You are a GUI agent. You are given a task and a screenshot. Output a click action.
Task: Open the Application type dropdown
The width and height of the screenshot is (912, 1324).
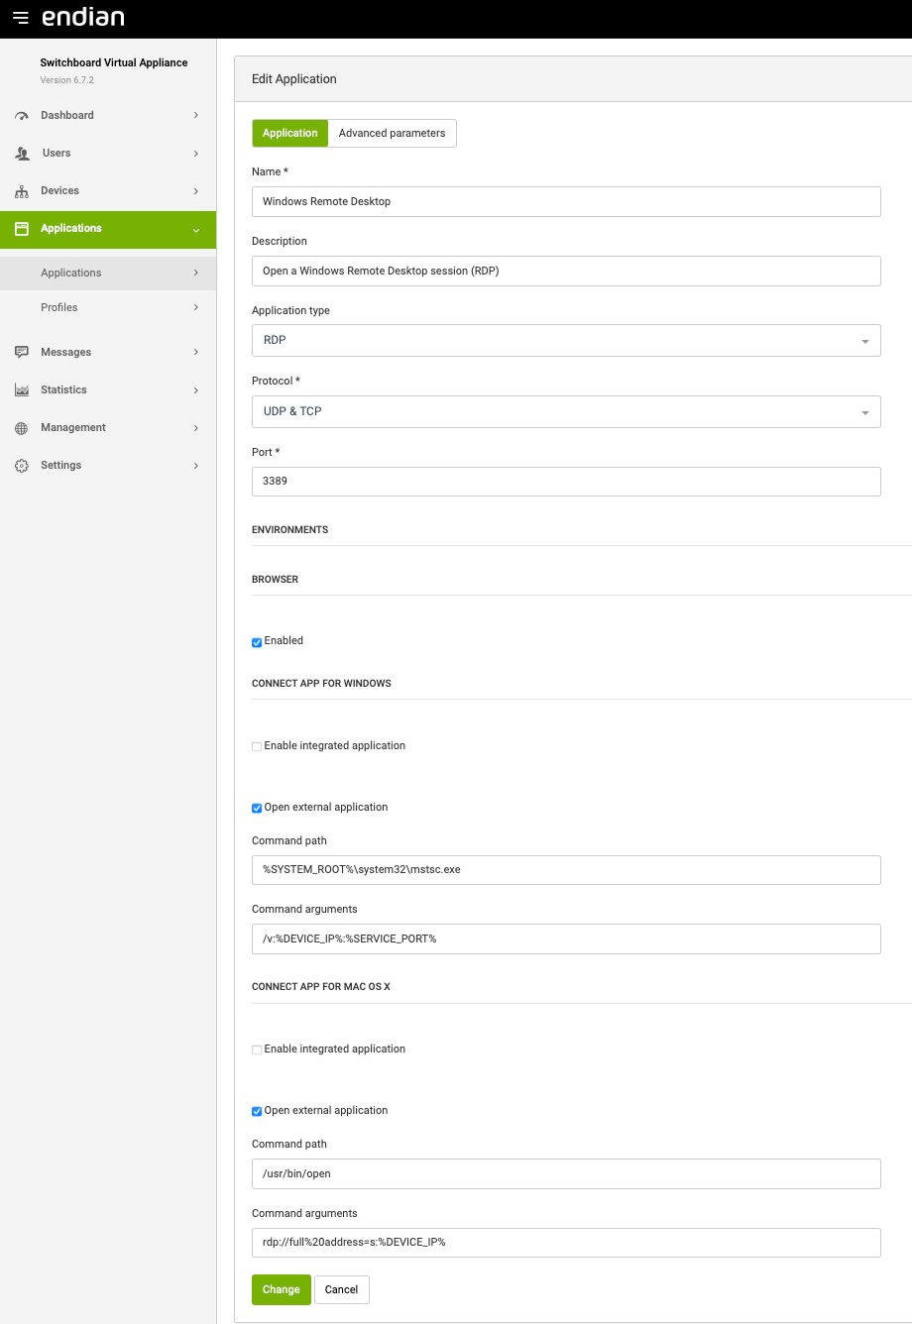(x=566, y=341)
